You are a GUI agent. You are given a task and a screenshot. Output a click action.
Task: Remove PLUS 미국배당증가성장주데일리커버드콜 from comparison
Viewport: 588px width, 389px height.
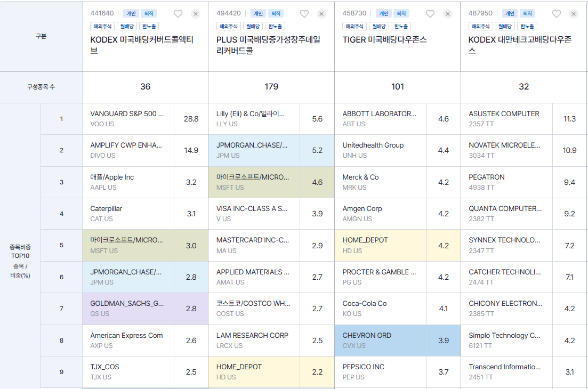pyautogui.click(x=321, y=14)
